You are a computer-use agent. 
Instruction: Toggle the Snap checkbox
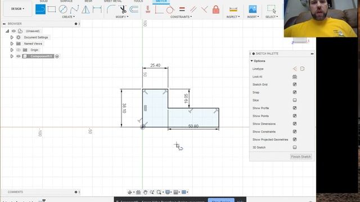click(x=295, y=92)
